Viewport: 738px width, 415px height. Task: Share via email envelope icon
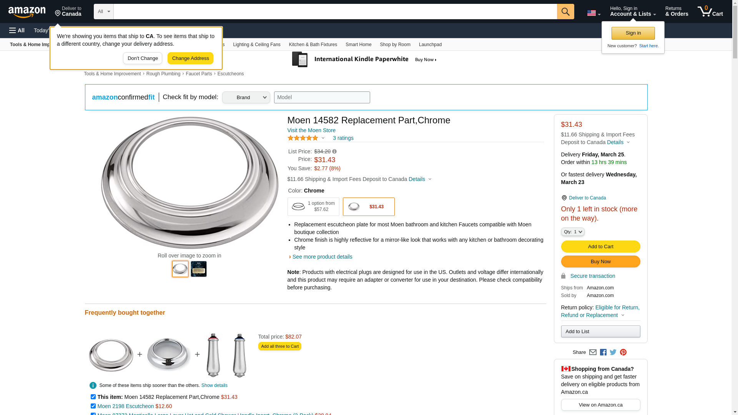(x=593, y=352)
